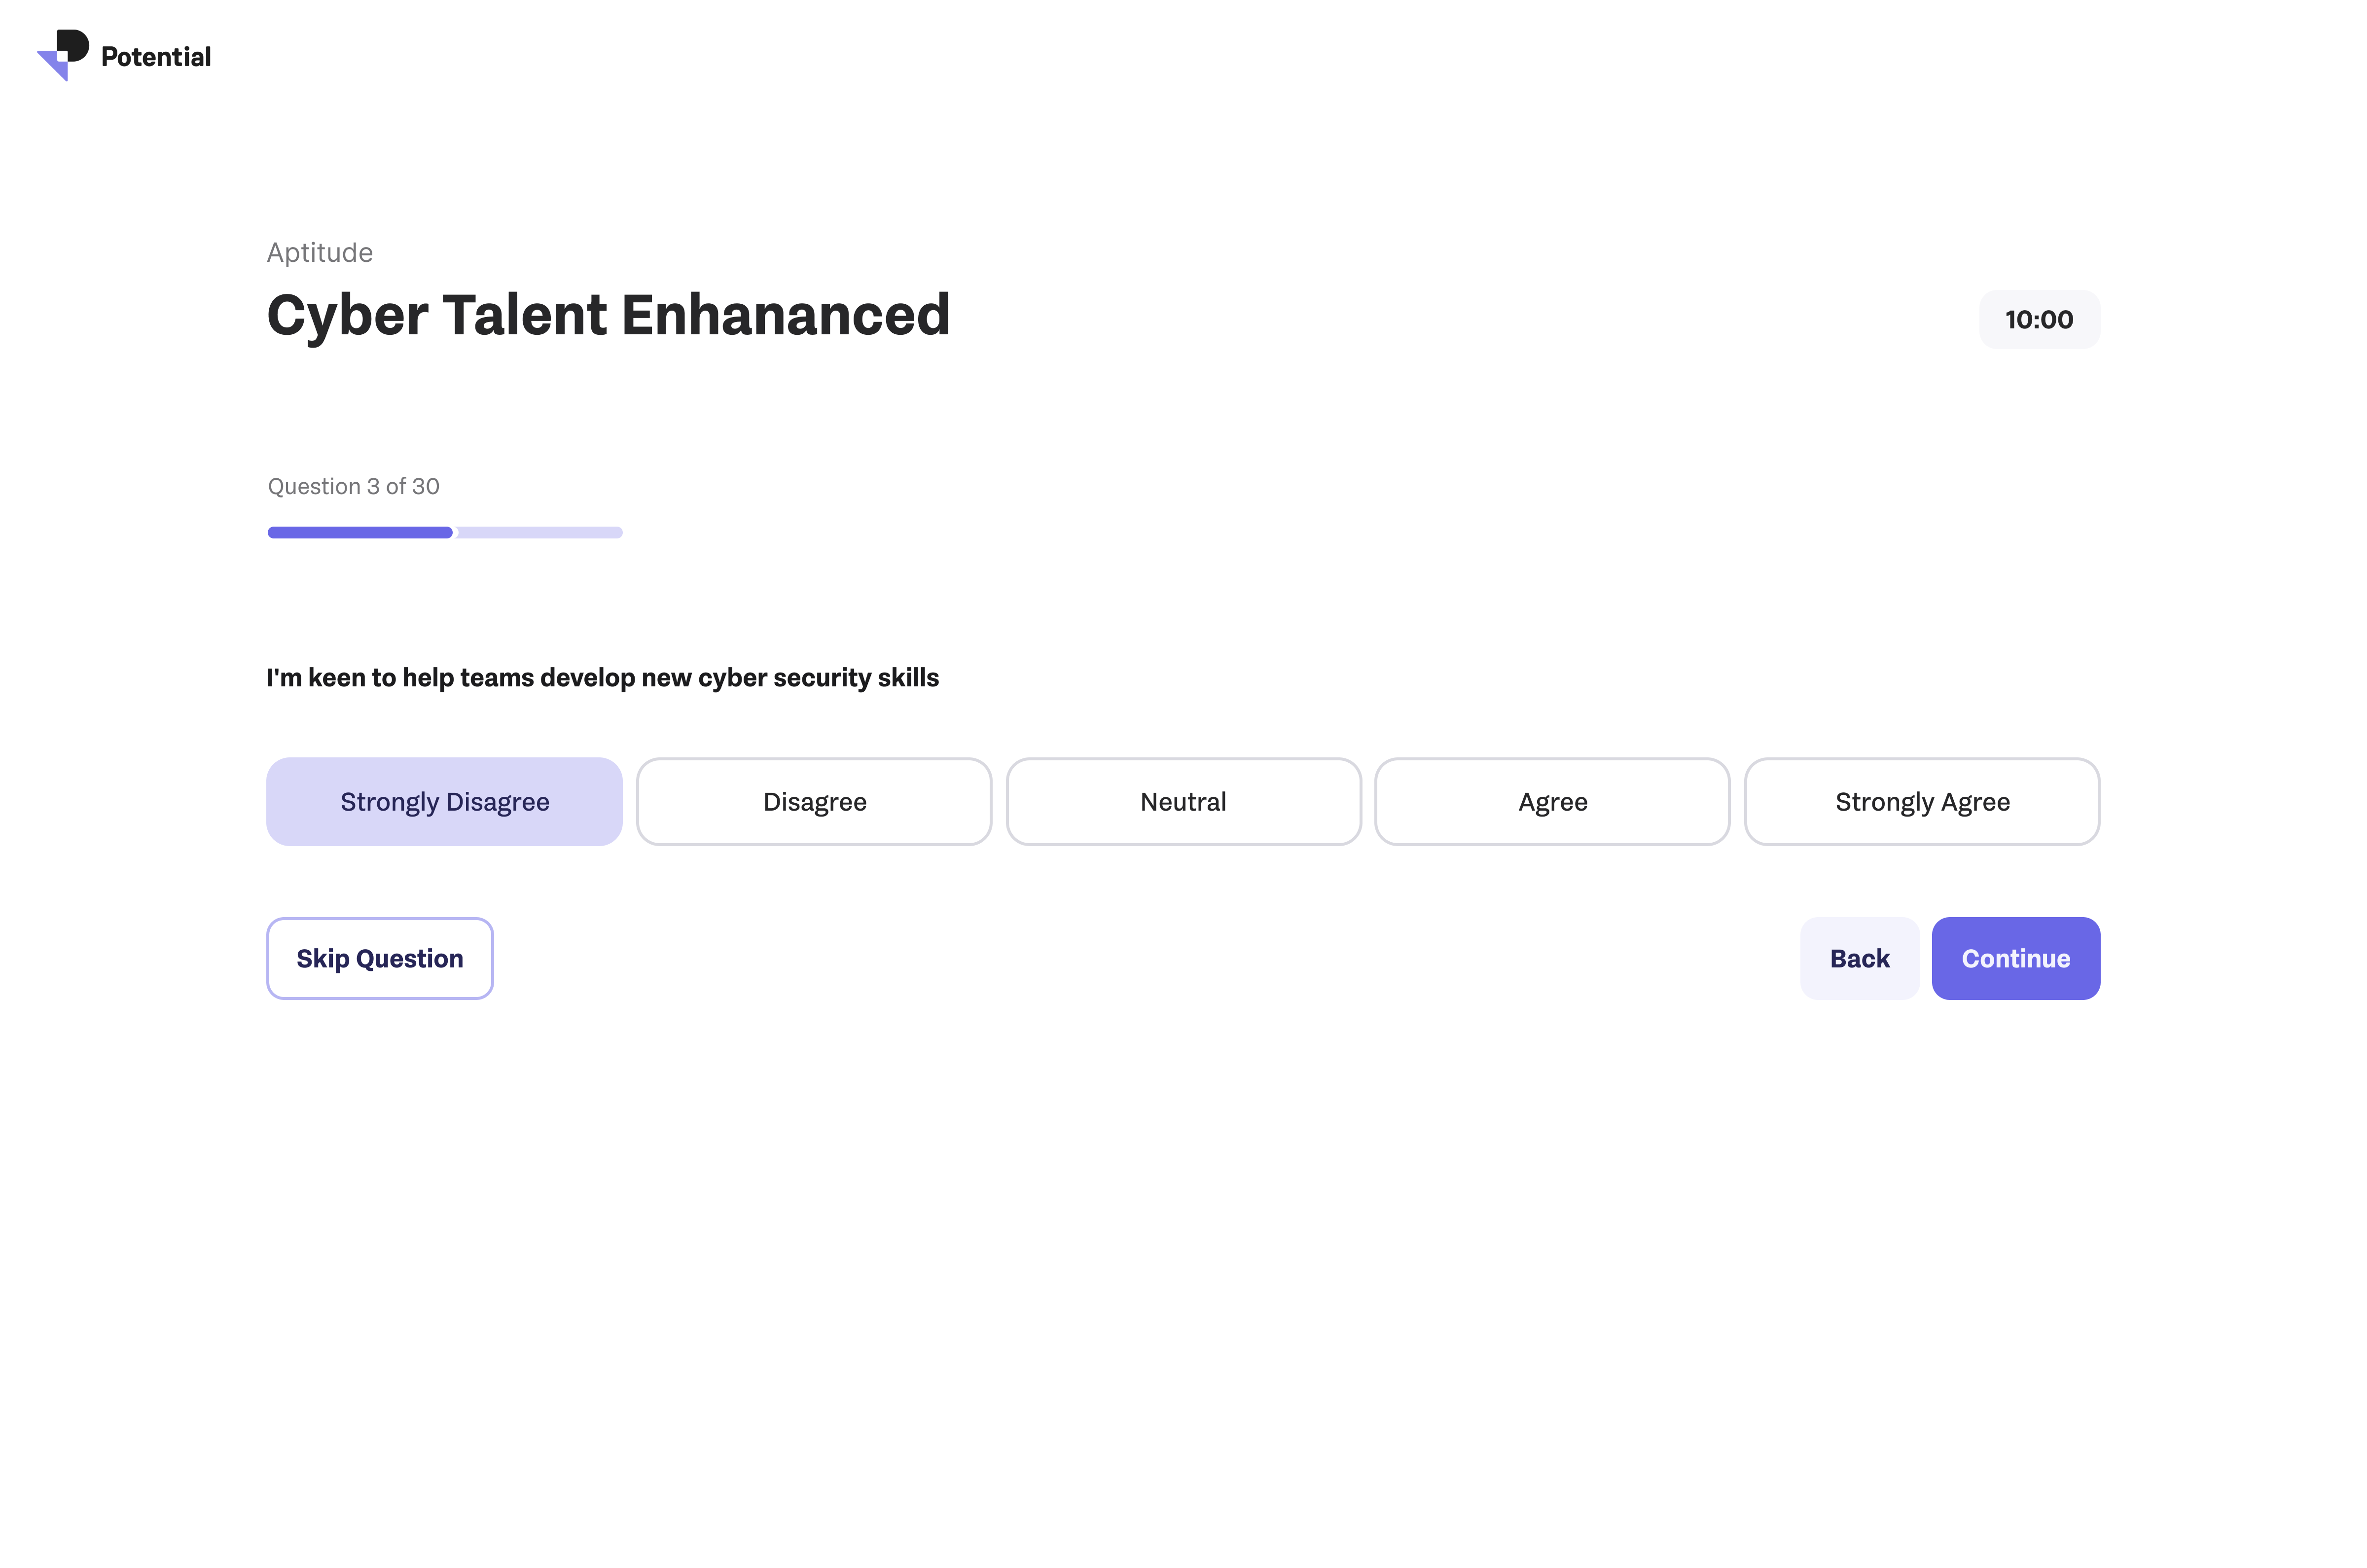Select the Strongly Disagree answer
Image resolution: width=2367 pixels, height=1568 pixels.
pyautogui.click(x=444, y=802)
